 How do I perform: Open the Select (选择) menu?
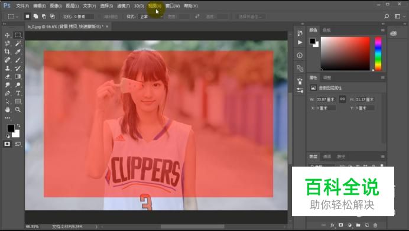[x=106, y=6]
